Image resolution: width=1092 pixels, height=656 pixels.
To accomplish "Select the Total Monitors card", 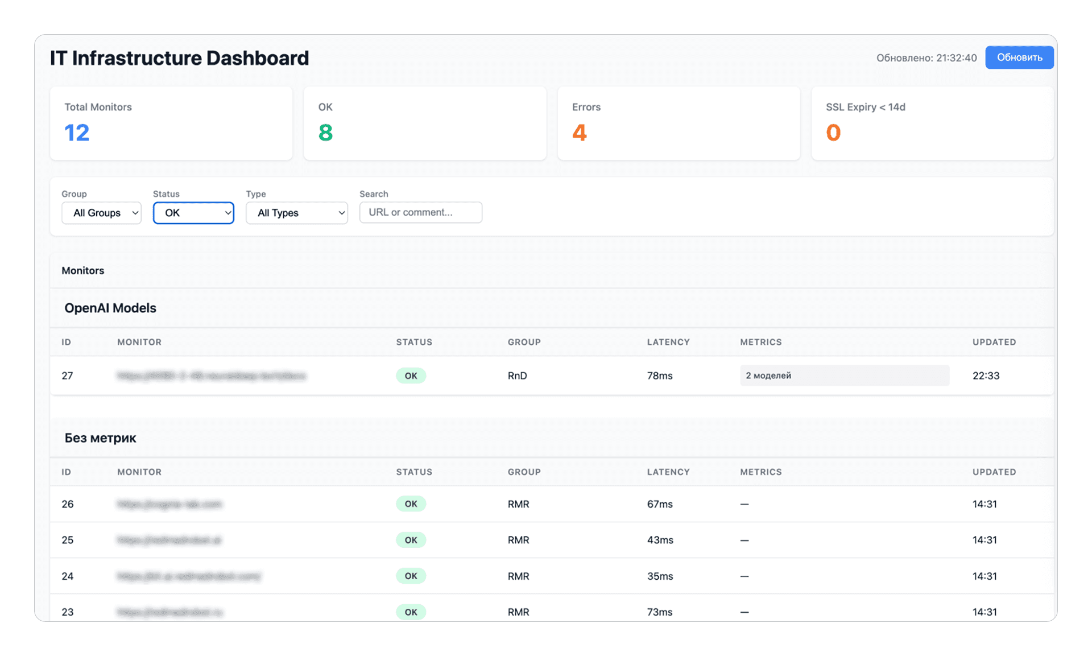I will (x=171, y=123).
